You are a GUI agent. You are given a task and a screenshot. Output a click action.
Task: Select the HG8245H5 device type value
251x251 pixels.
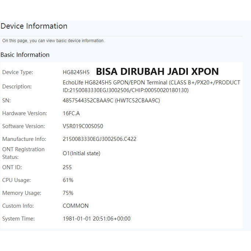(x=76, y=72)
